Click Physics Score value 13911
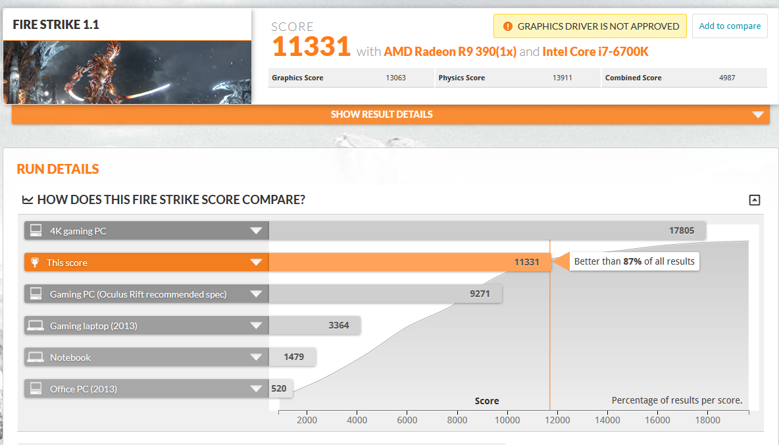Image resolution: width=779 pixels, height=445 pixels. (x=563, y=78)
